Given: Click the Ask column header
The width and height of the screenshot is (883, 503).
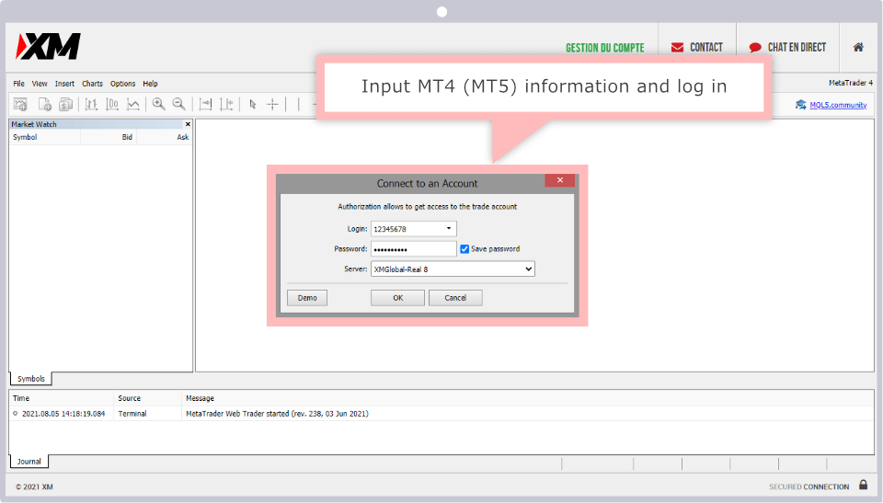Looking at the screenshot, I should tap(164, 137).
